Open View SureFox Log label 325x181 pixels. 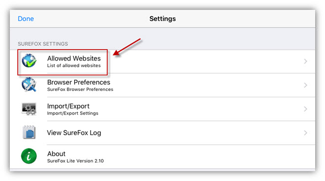74,133
